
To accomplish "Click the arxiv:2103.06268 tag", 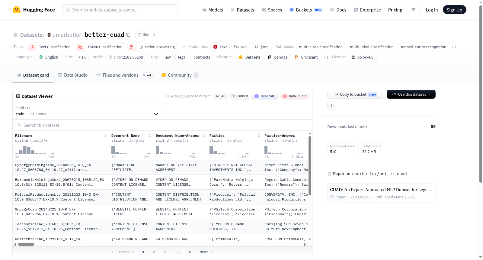I will [x=126, y=57].
